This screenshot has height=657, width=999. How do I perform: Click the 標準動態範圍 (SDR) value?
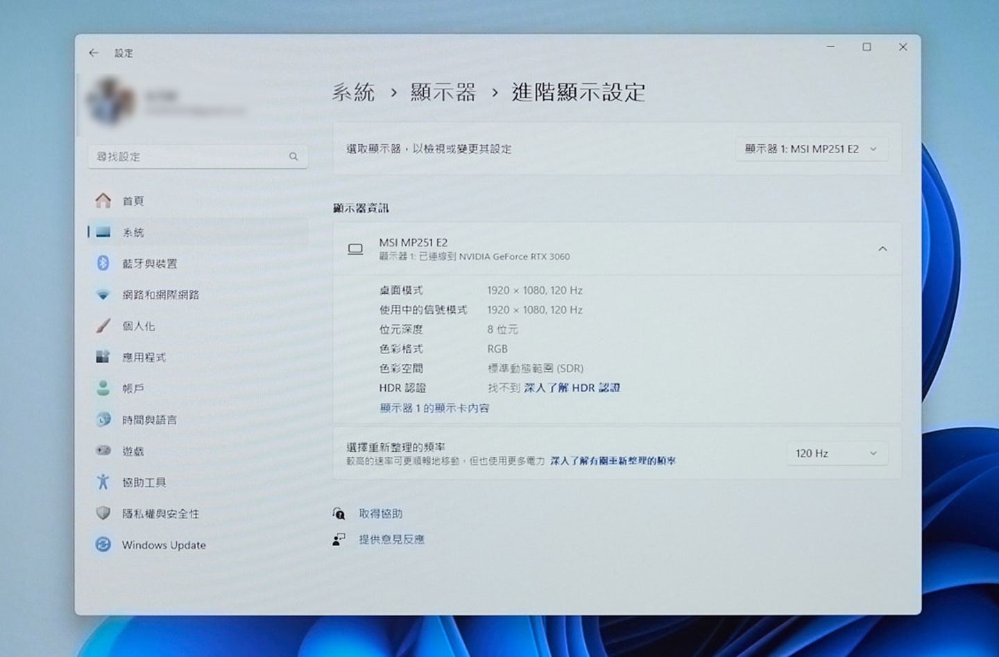tap(536, 368)
